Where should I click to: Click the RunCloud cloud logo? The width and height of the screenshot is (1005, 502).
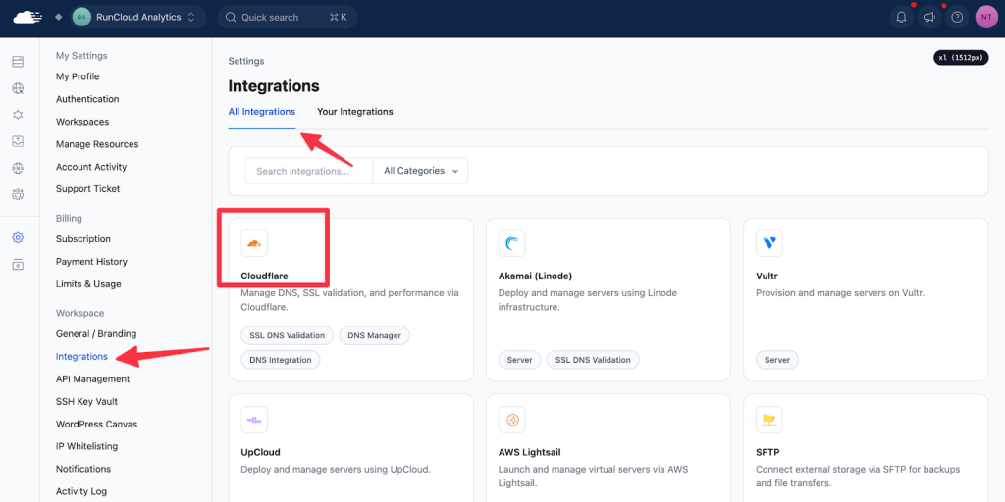coord(27,18)
